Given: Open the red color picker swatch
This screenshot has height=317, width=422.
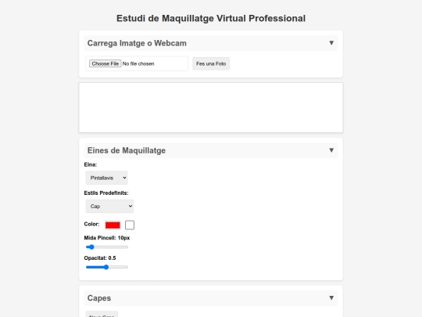Looking at the screenshot, I should pos(113,225).
